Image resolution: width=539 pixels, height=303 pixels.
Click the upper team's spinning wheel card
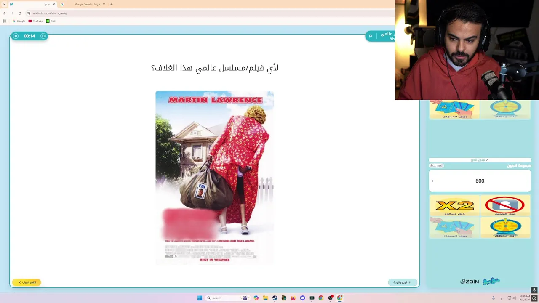tap(505, 109)
